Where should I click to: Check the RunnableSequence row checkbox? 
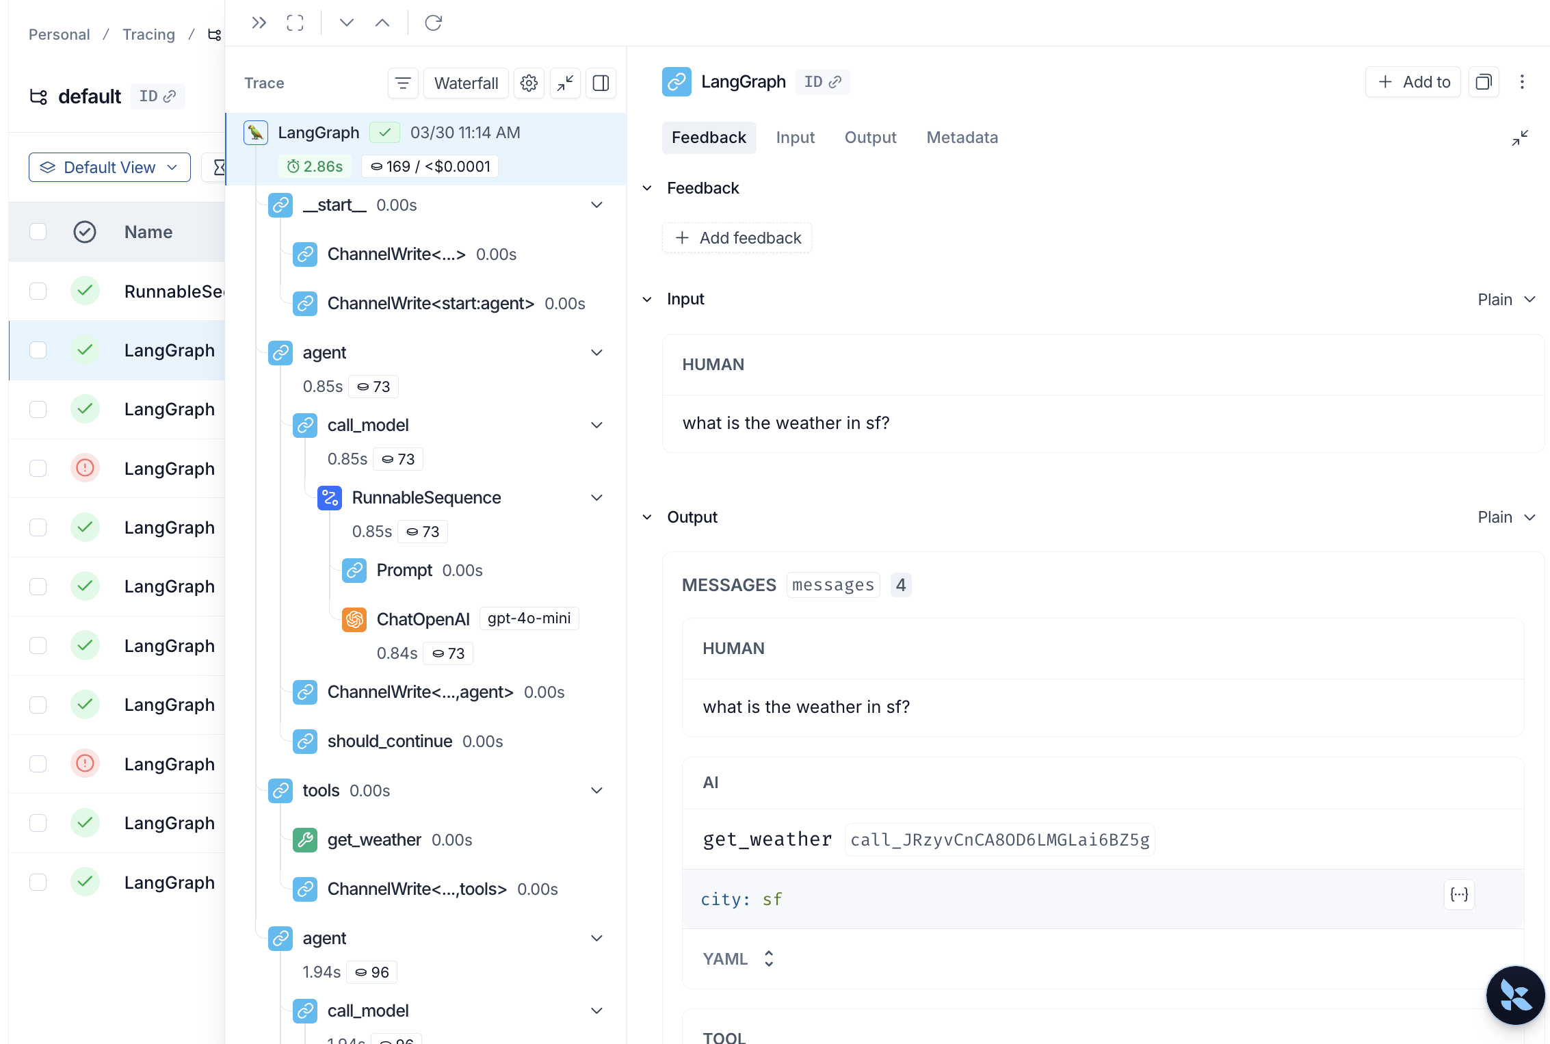(38, 291)
